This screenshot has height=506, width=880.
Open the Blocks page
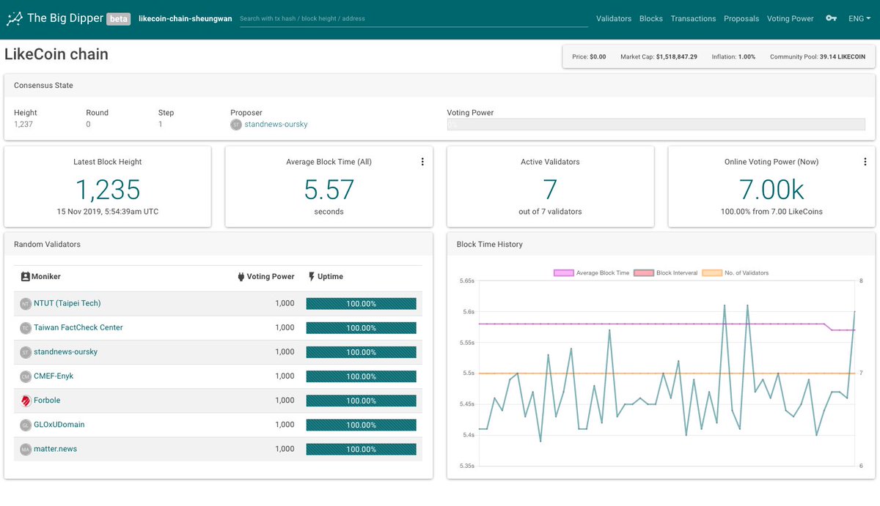coord(651,18)
